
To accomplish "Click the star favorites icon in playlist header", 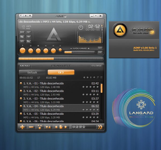I will pos(94,77).
